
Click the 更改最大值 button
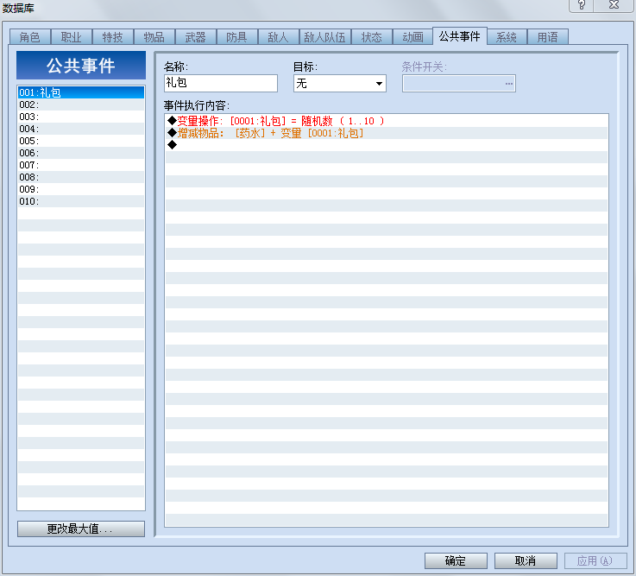pyautogui.click(x=81, y=529)
